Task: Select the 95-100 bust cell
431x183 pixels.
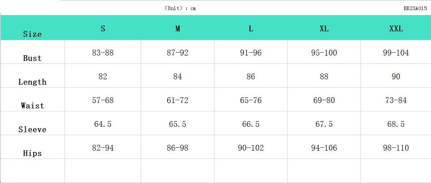Action: tap(324, 53)
